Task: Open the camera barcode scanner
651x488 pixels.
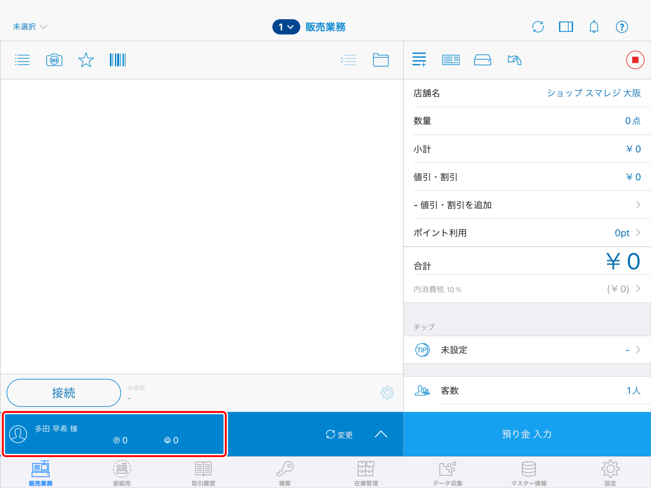Action: coord(54,60)
